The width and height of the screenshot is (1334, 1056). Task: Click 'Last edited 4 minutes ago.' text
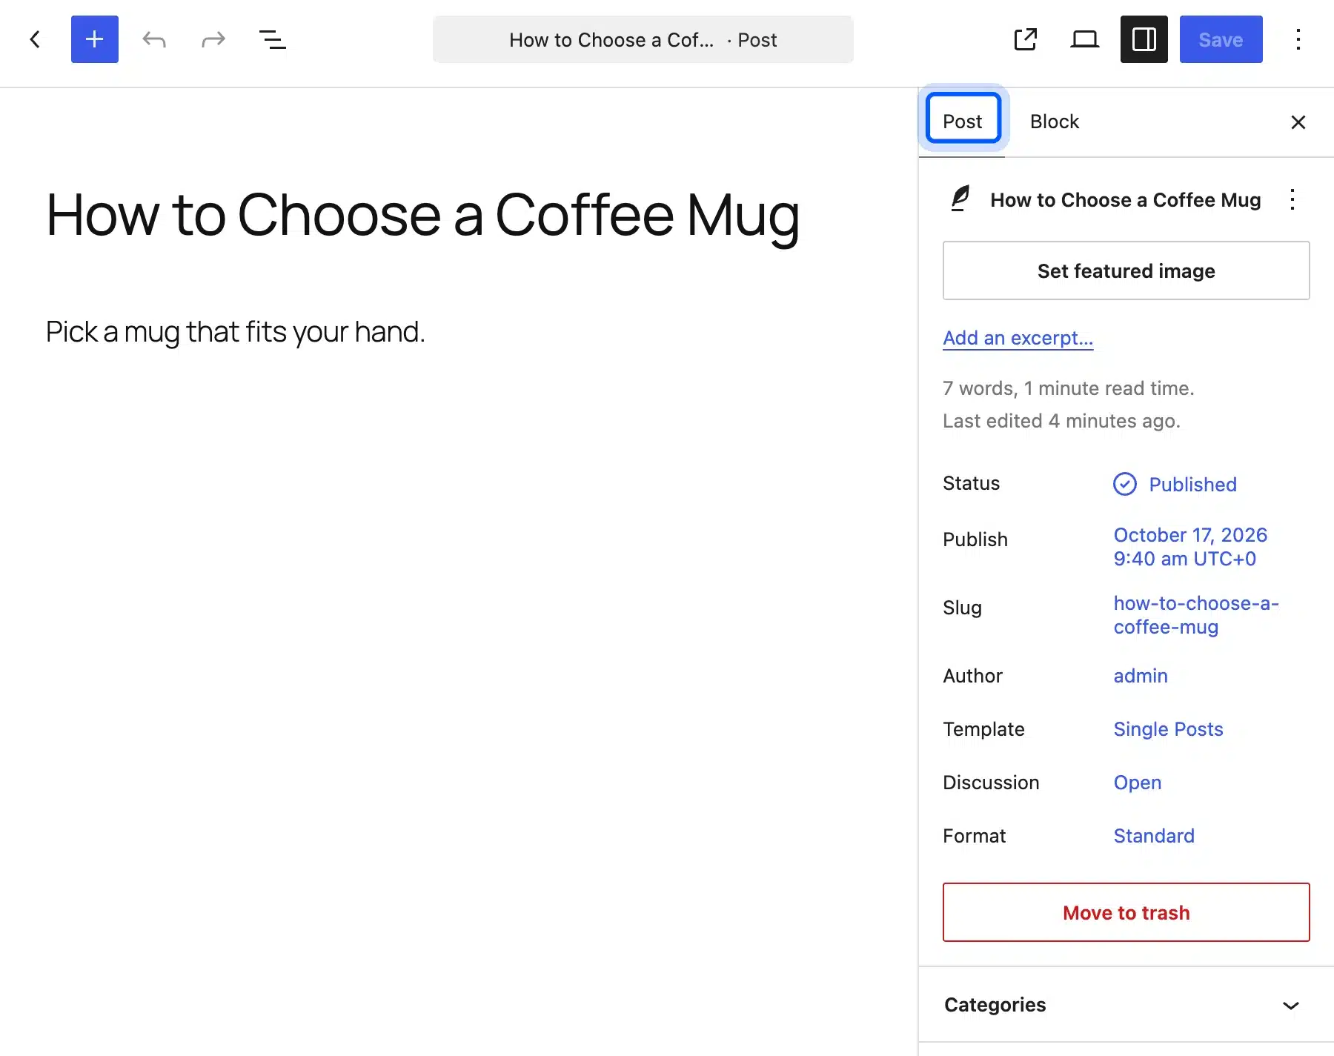pyautogui.click(x=1061, y=421)
